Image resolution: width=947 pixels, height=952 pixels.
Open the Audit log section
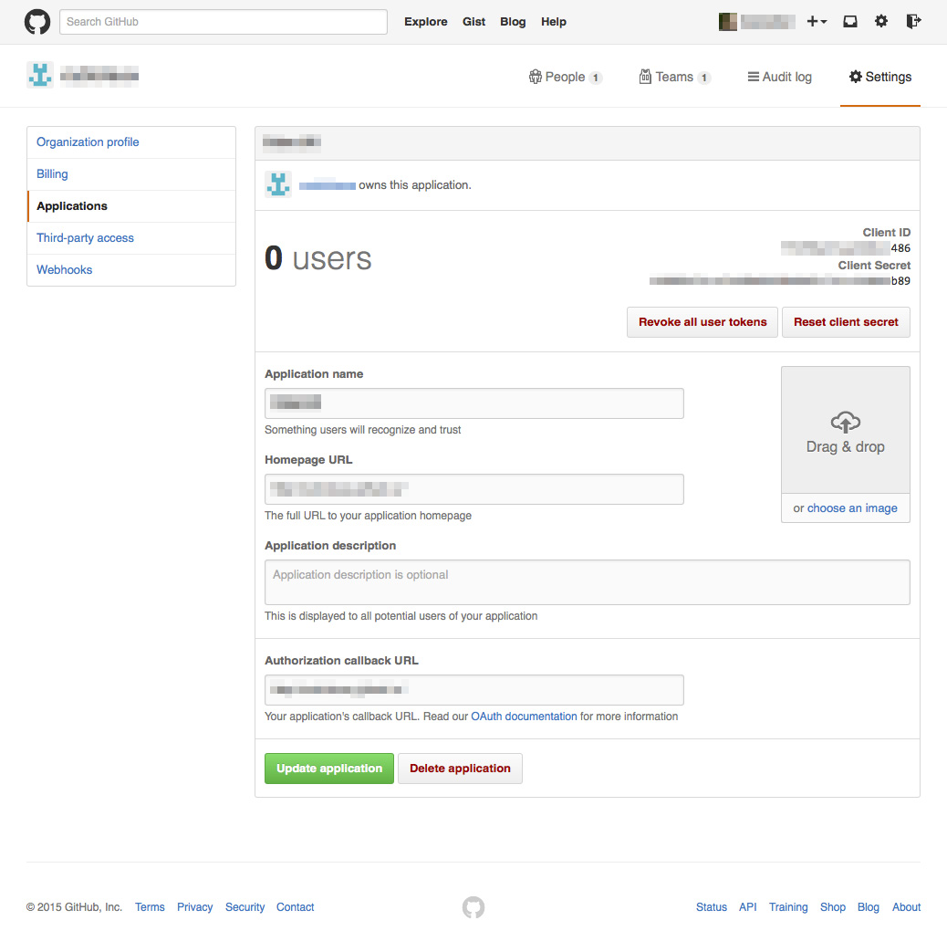(779, 77)
